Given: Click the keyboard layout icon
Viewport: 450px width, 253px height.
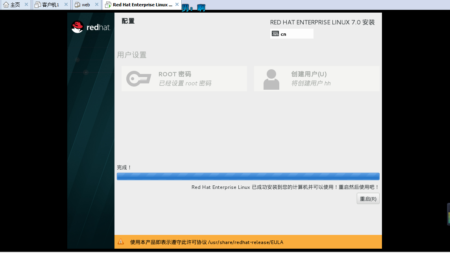Looking at the screenshot, I should coord(275,33).
